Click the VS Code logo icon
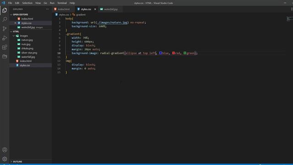The height and width of the screenshot is (165, 293). (3, 3)
